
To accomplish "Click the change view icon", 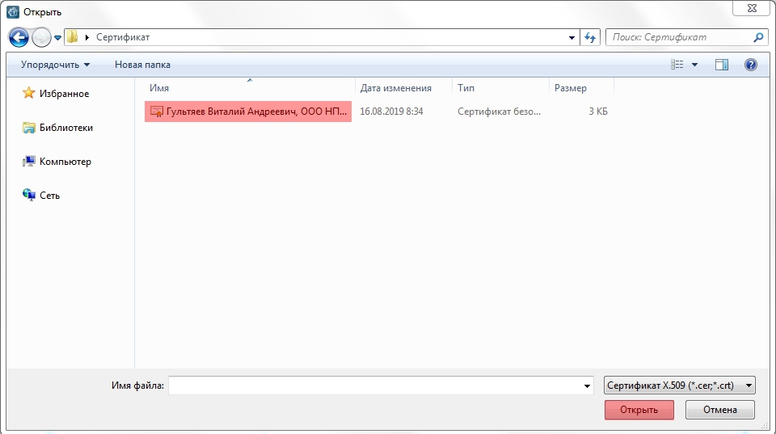I will pyautogui.click(x=677, y=65).
